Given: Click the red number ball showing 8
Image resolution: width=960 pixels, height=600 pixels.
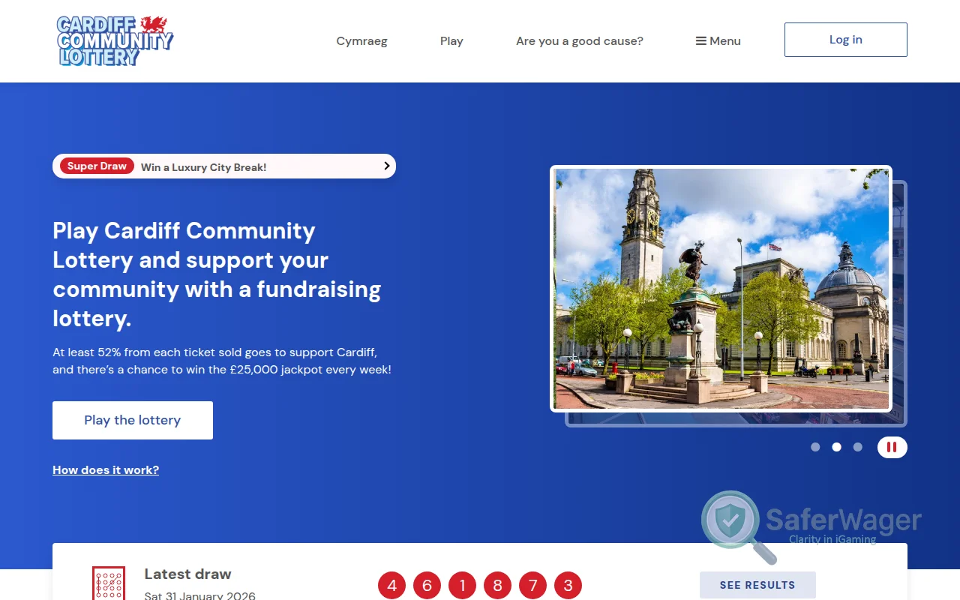Looking at the screenshot, I should pos(497,585).
